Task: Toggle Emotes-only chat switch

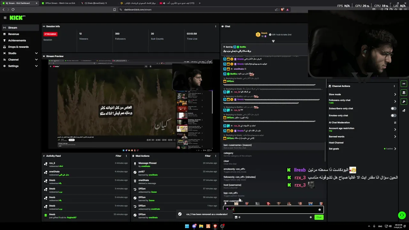Action: pyautogui.click(x=393, y=116)
